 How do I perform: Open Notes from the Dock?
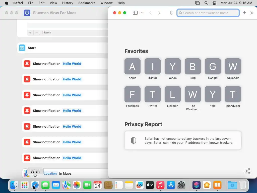click(x=129, y=185)
